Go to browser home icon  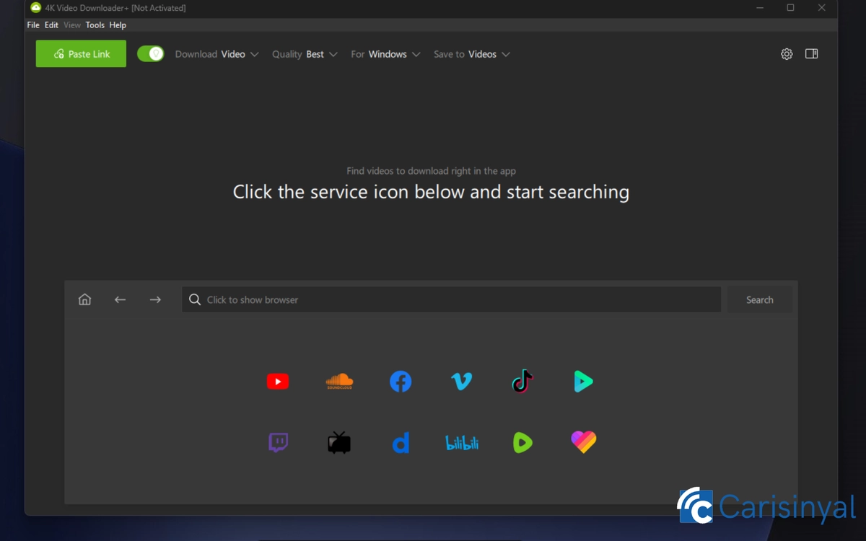(x=85, y=299)
